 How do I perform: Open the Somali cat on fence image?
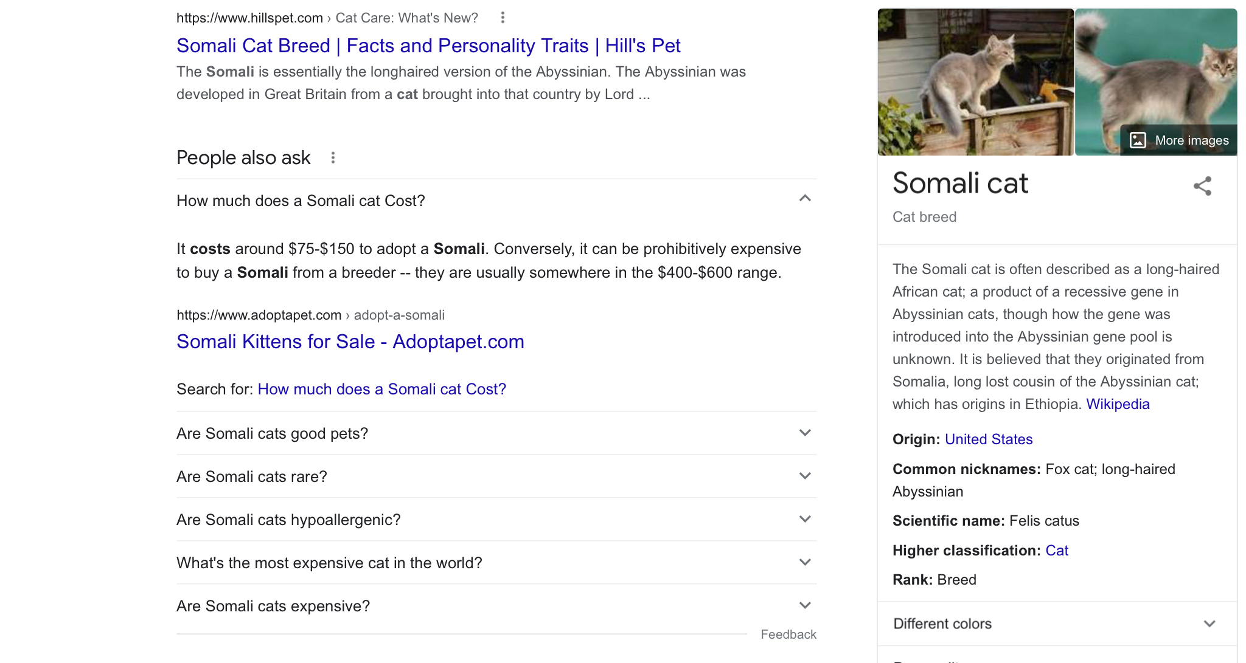tap(975, 82)
